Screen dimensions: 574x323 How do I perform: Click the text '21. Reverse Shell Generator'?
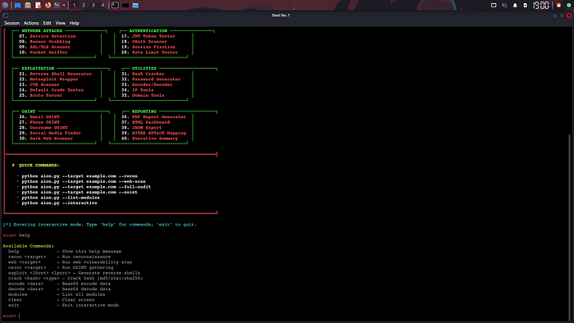(55, 74)
